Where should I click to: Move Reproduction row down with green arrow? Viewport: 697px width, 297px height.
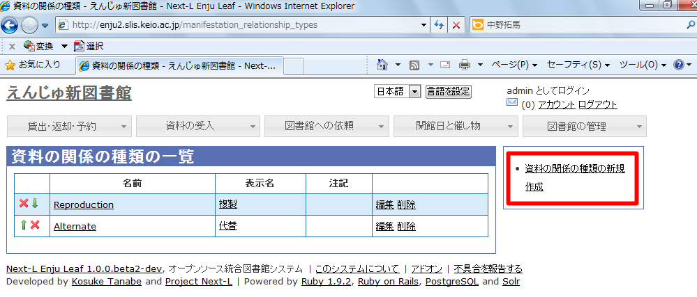35,204
